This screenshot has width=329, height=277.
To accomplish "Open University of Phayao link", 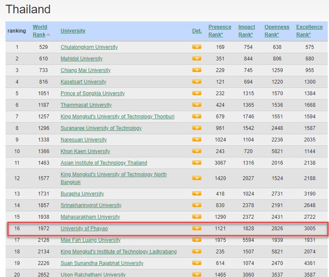I will tap(84, 228).
